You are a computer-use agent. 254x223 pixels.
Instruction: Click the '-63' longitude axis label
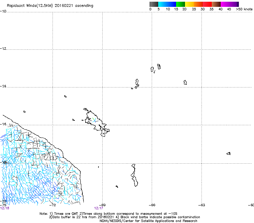pyautogui.click(x=202, y=205)
